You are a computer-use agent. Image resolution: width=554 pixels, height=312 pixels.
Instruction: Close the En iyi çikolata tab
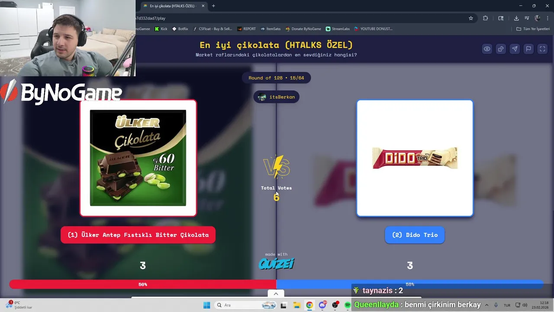pyautogui.click(x=203, y=6)
